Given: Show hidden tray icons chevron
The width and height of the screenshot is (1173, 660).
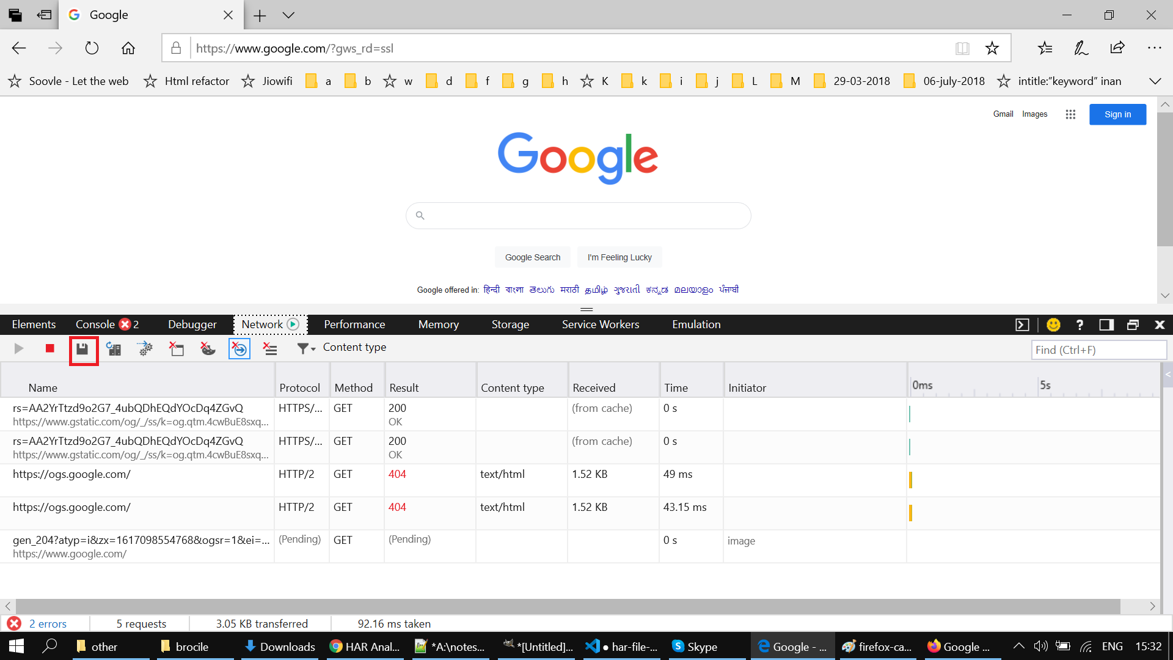Looking at the screenshot, I should pyautogui.click(x=1018, y=646).
